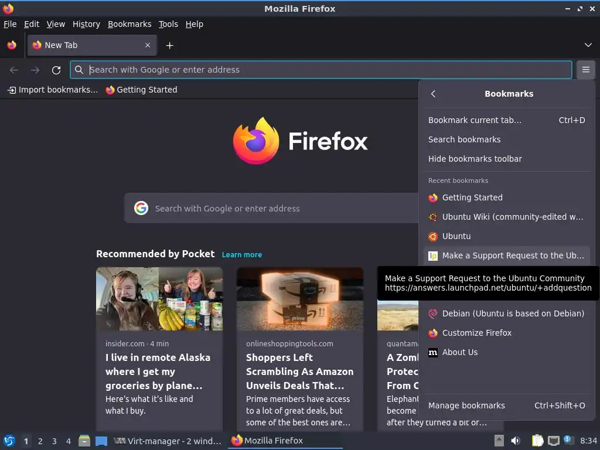Open Make a Support Request bookmark
The height and width of the screenshot is (450, 600).
coord(507,255)
